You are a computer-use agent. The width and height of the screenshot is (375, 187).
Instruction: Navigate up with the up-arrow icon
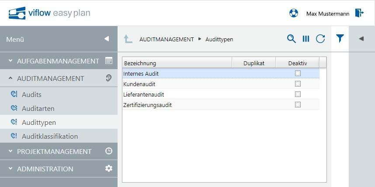128,39
